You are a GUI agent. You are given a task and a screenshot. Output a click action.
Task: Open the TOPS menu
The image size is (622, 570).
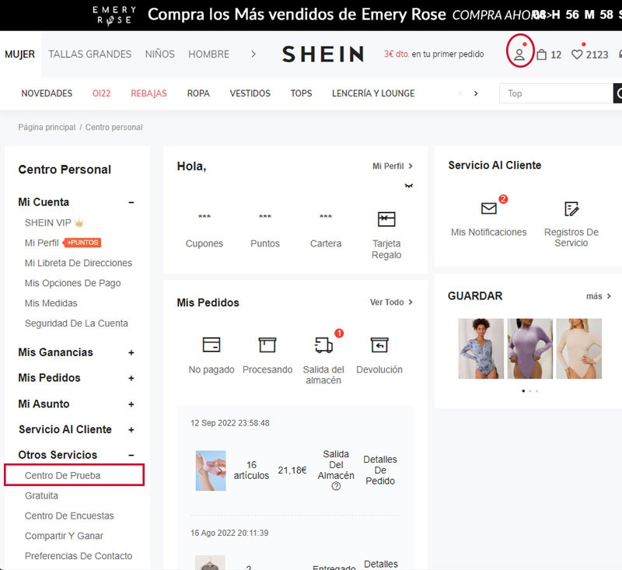(x=301, y=93)
